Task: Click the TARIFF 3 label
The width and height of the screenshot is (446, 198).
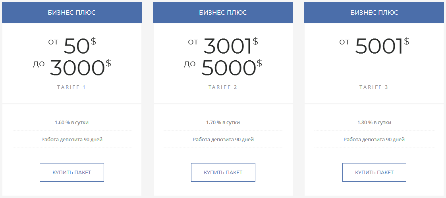Action: pyautogui.click(x=374, y=87)
